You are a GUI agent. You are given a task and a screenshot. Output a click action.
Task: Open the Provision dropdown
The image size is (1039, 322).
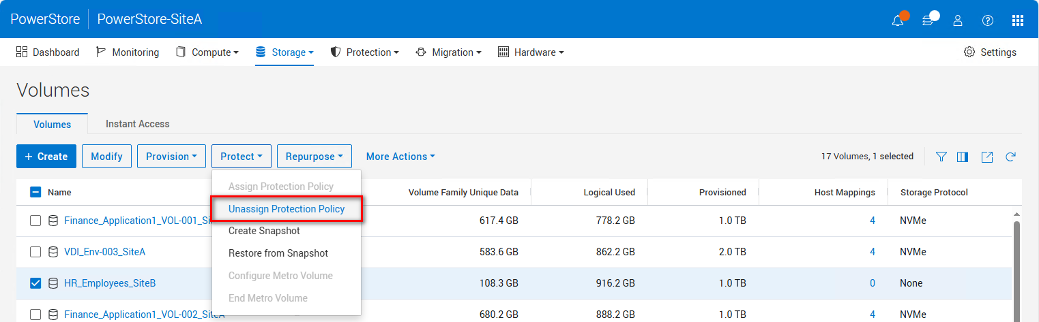(x=171, y=156)
